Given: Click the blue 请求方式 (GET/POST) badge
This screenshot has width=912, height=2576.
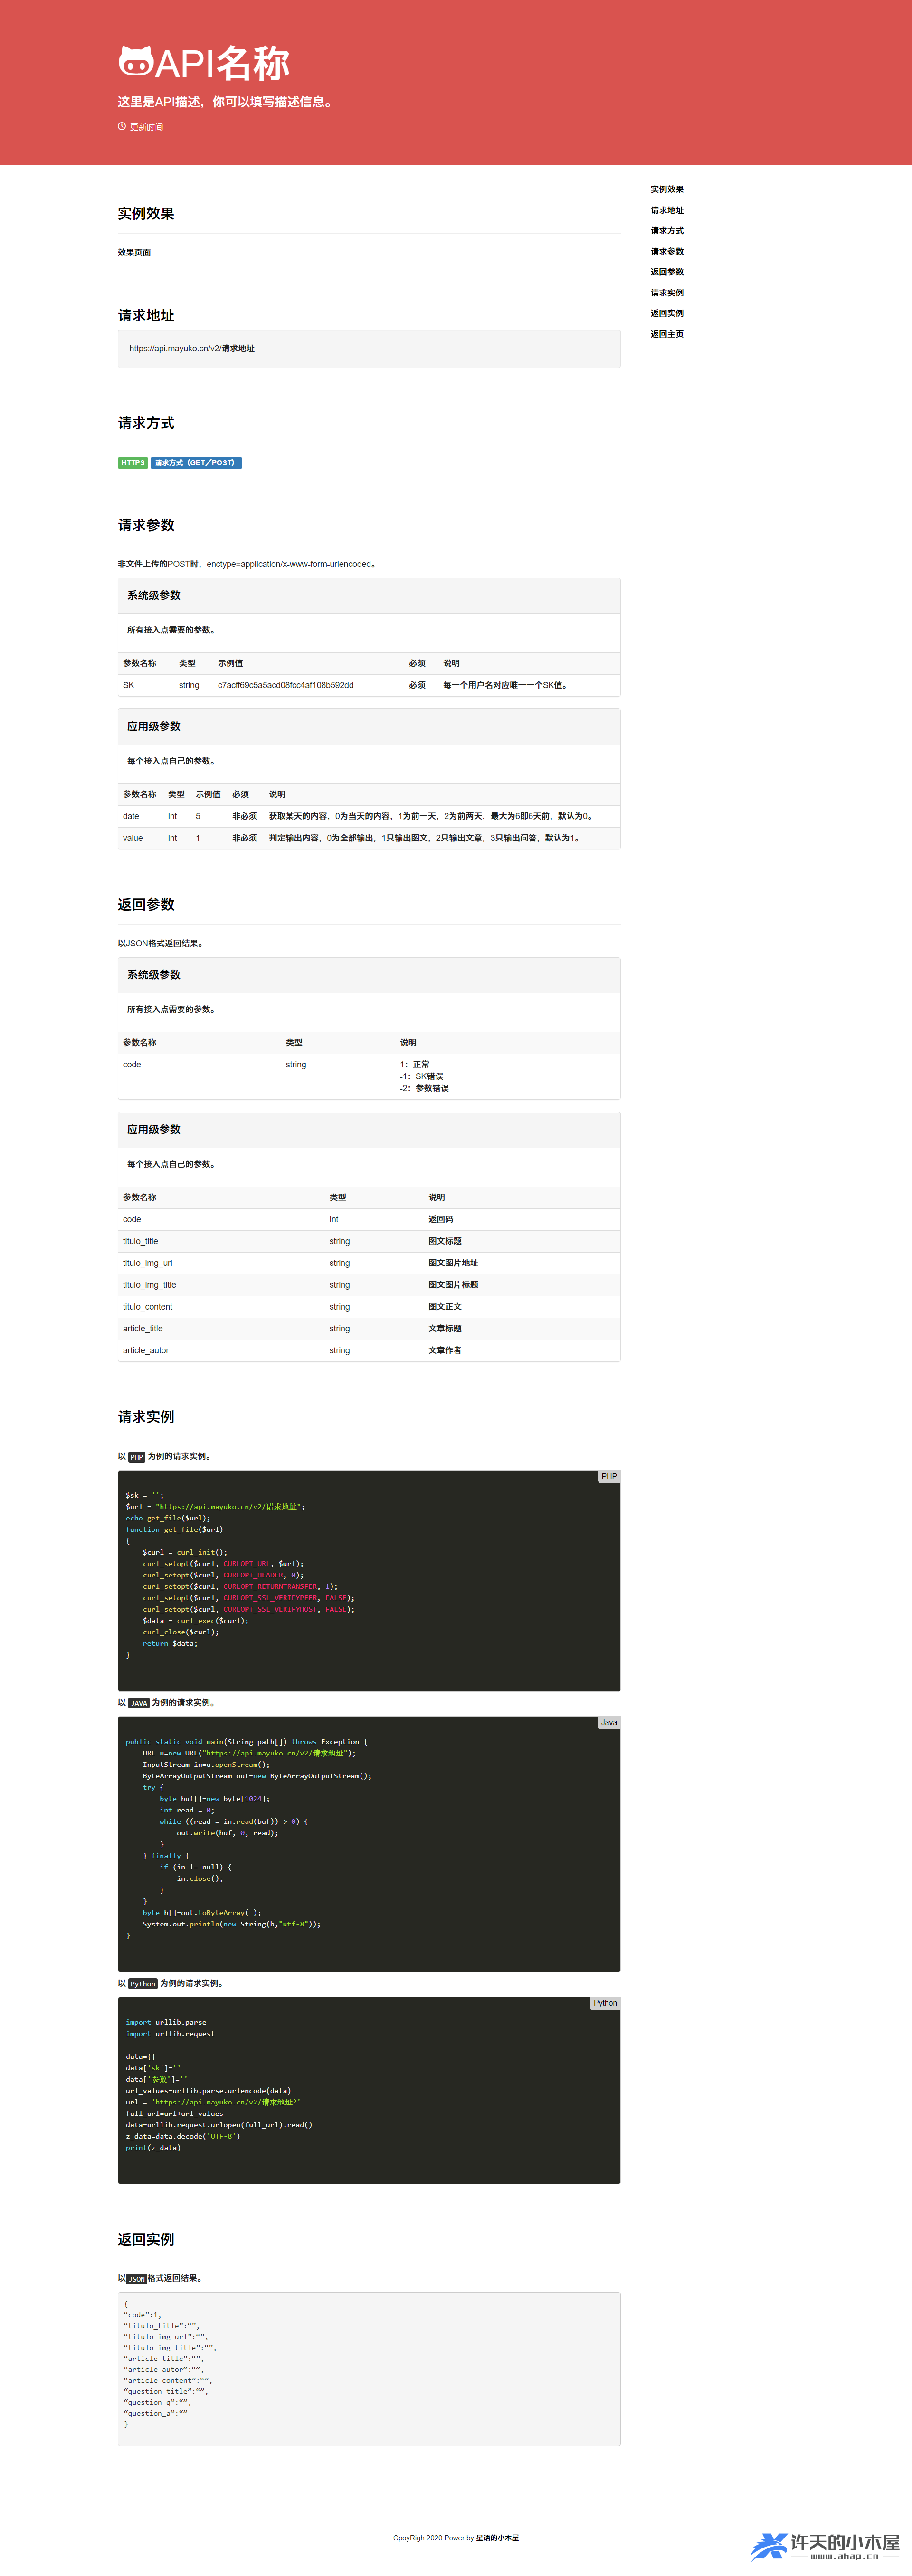Looking at the screenshot, I should [x=196, y=463].
